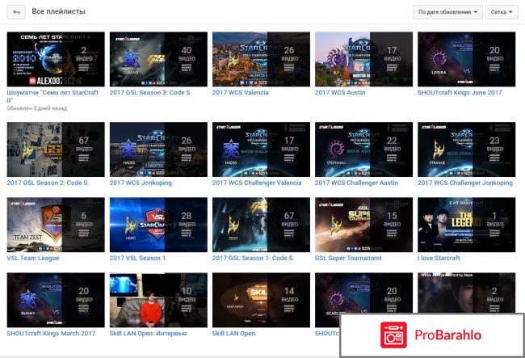Expand the 'Сетка' view dropdown
525x358 pixels.
click(x=501, y=12)
